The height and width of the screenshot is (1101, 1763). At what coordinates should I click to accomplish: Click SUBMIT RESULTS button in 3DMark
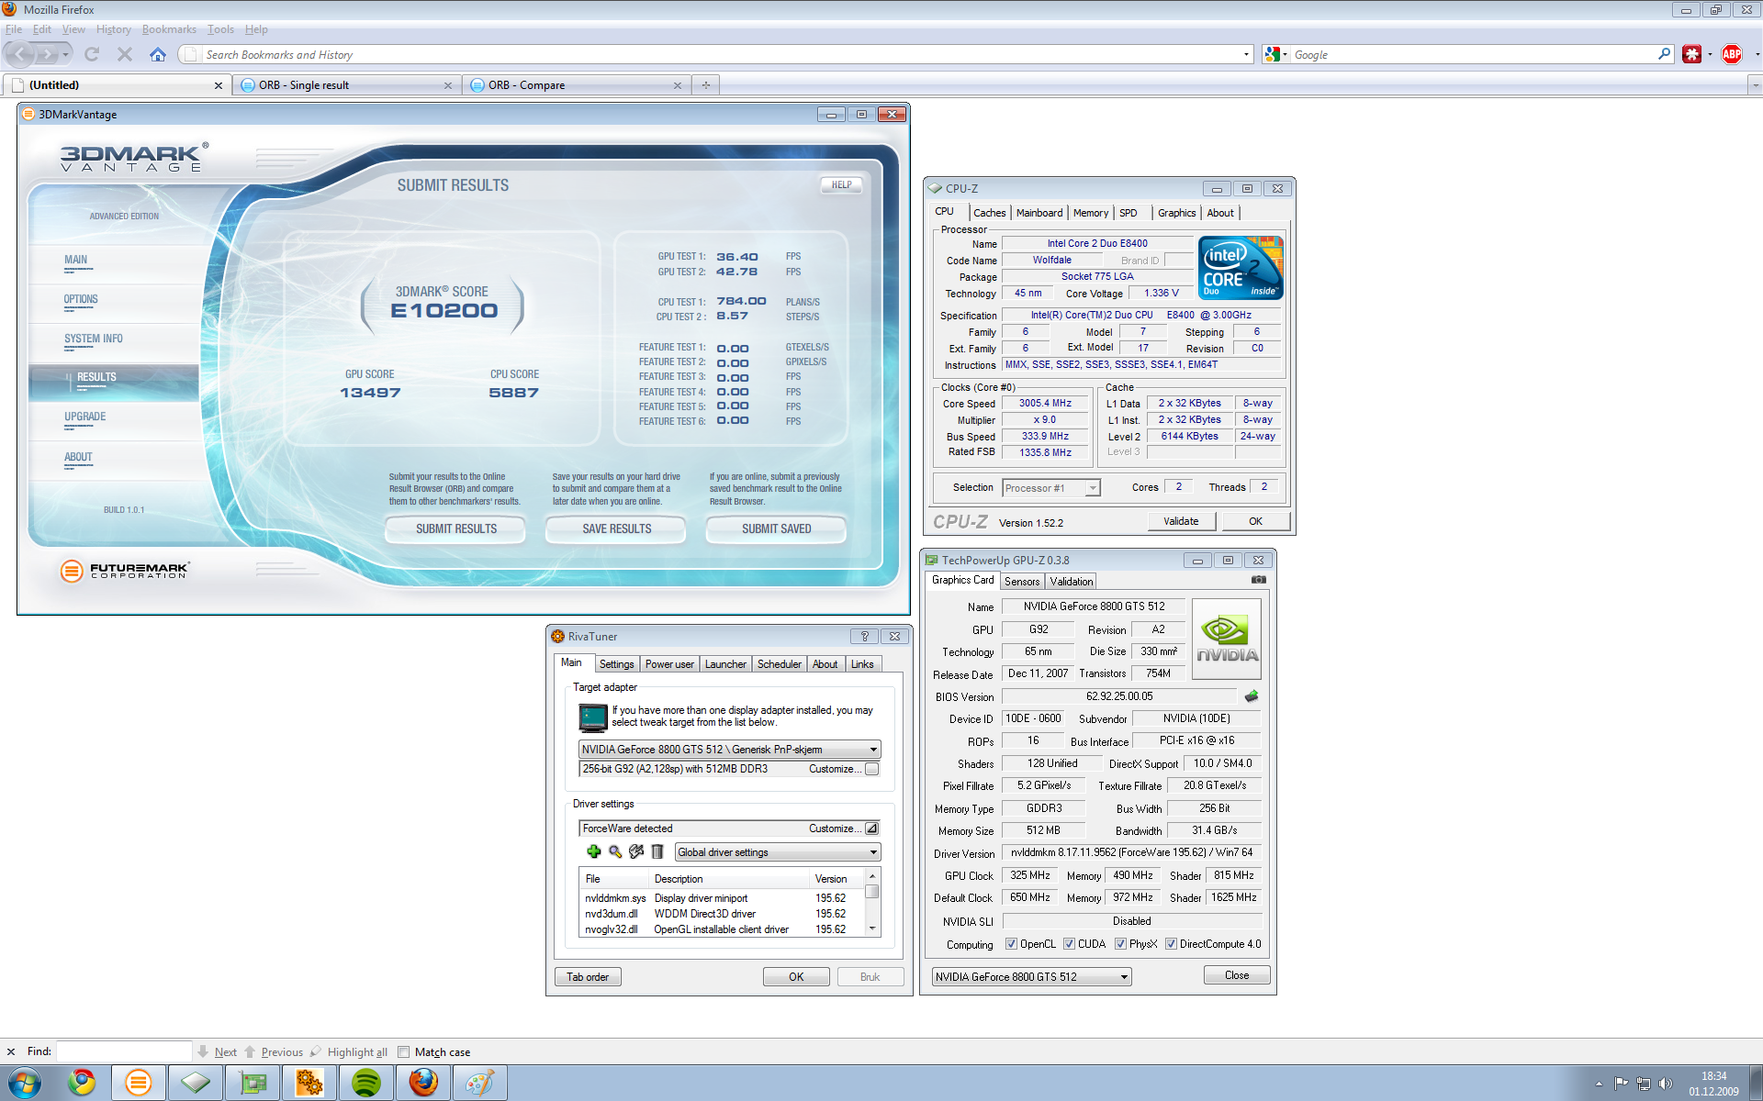[455, 528]
